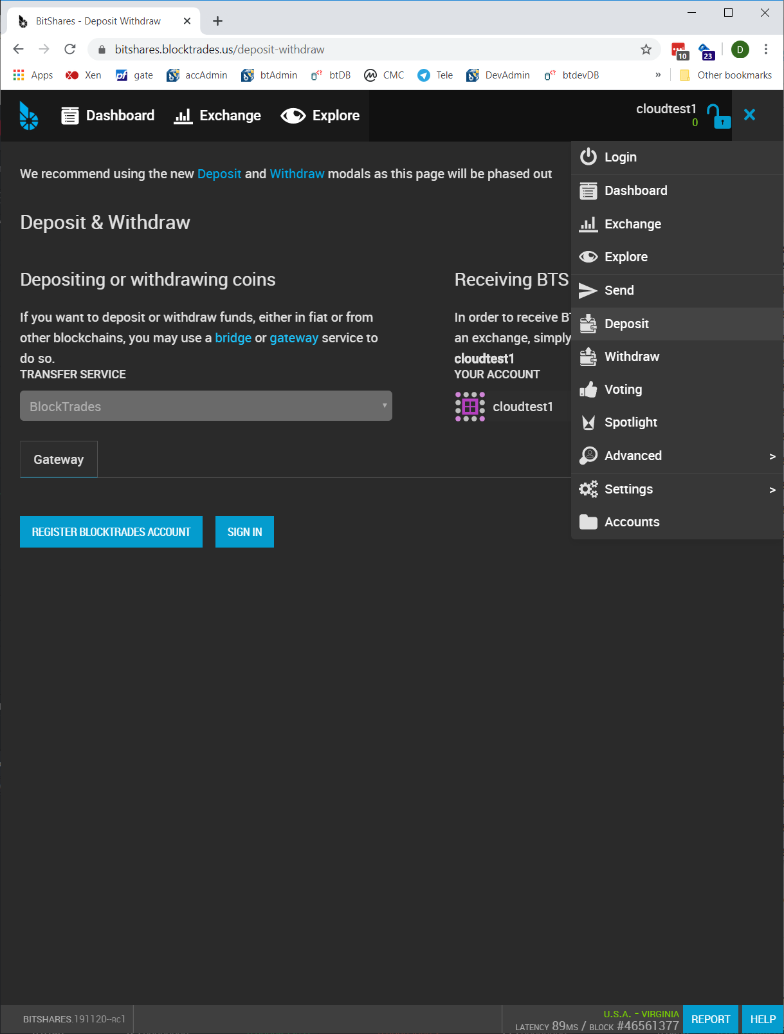This screenshot has width=784, height=1034.
Task: Go back to the previous page
Action: tap(19, 50)
